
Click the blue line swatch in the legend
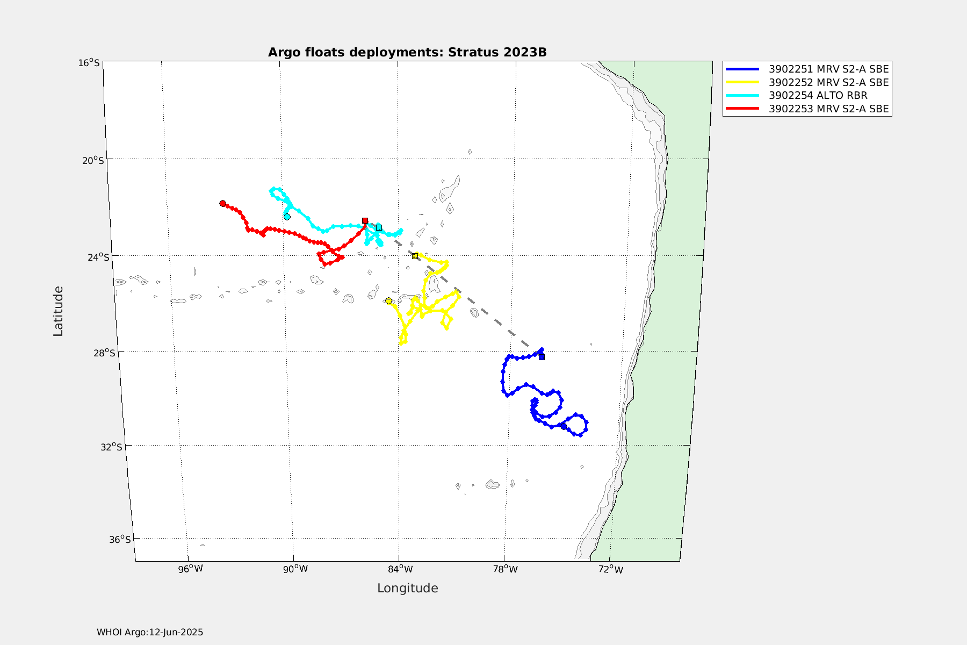click(x=742, y=69)
